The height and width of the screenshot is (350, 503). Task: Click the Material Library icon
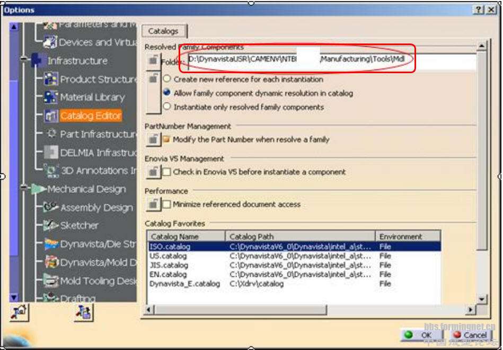[51, 98]
